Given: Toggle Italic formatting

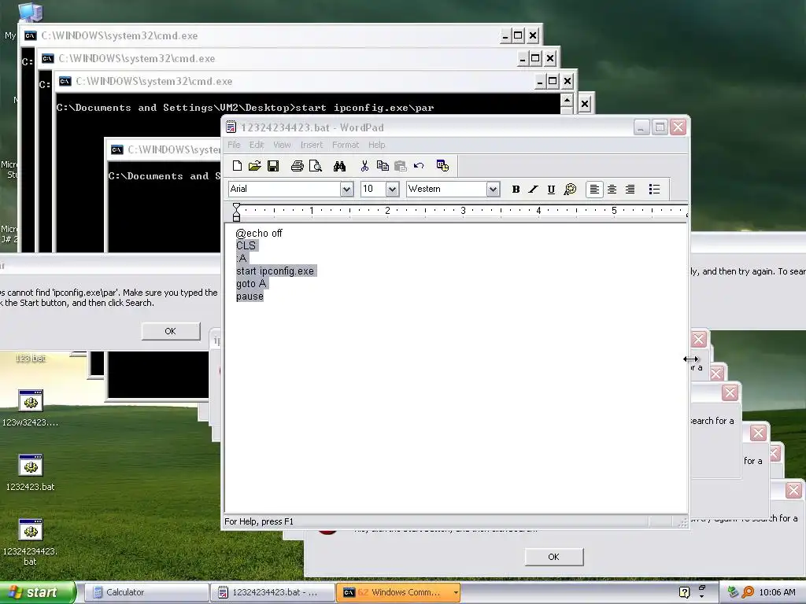Looking at the screenshot, I should [533, 189].
